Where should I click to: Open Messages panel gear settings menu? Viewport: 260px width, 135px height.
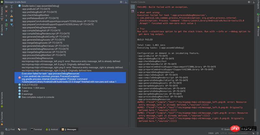click(x=121, y=2)
